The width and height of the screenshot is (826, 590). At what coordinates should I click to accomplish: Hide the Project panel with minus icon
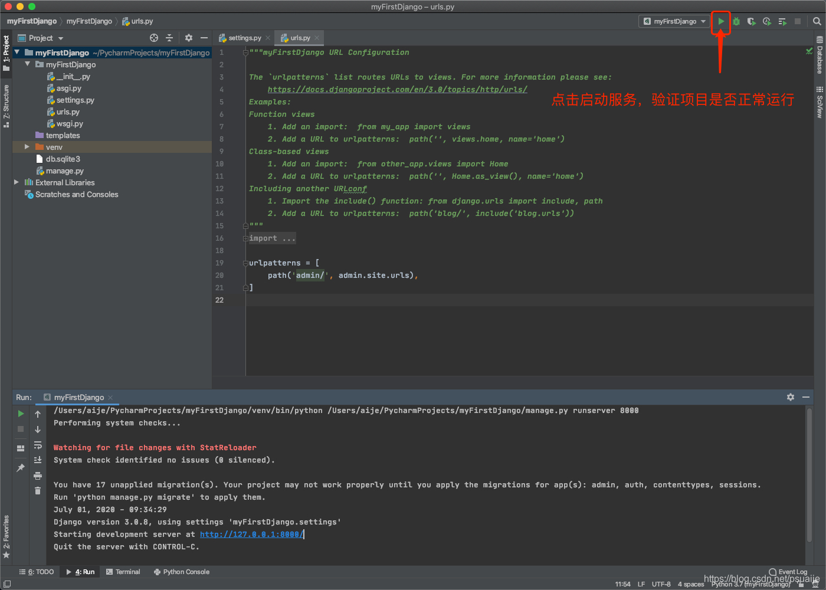click(204, 38)
